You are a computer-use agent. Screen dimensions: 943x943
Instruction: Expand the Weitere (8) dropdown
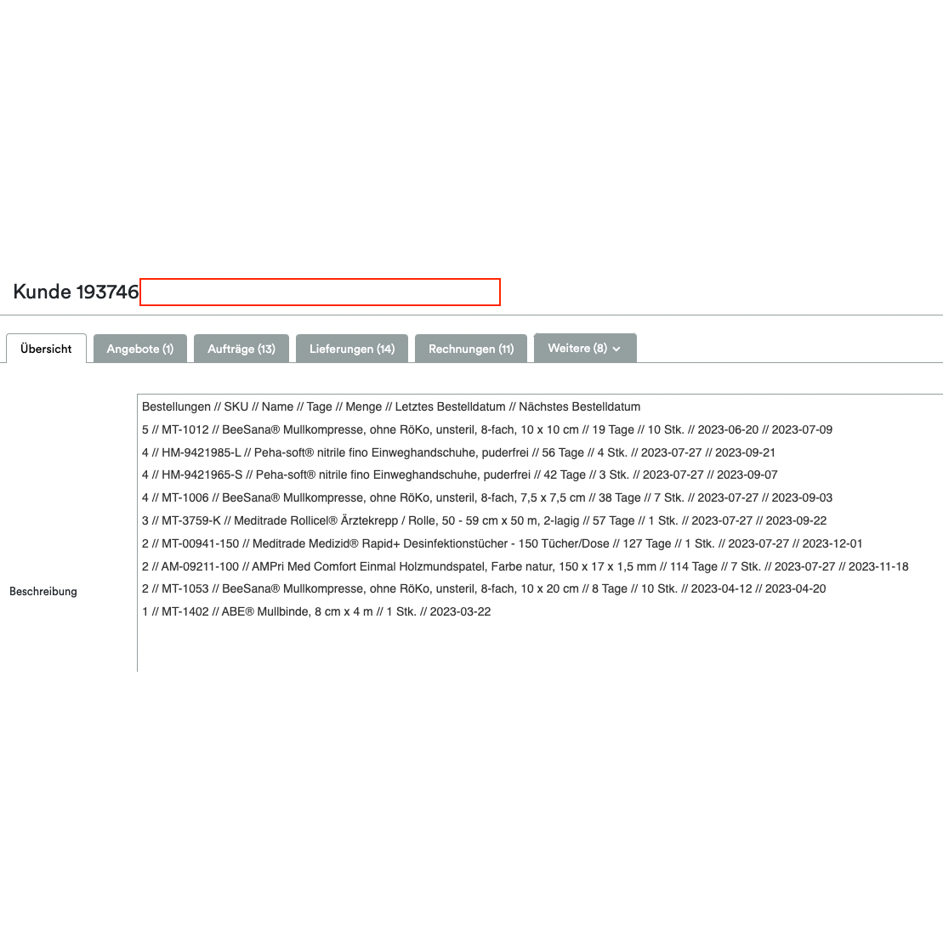pyautogui.click(x=585, y=348)
